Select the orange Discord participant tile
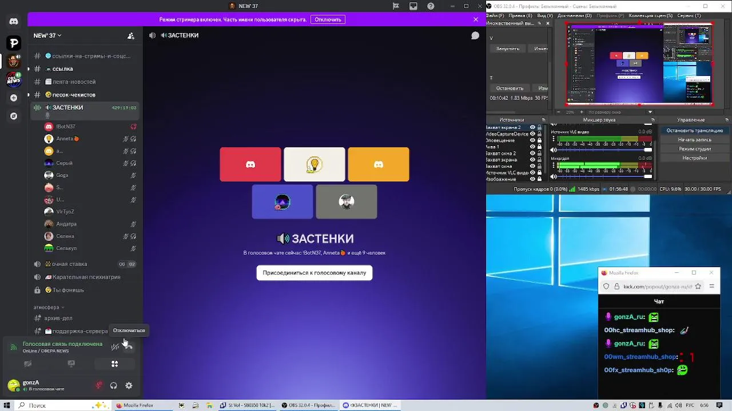The height and width of the screenshot is (411, 732). point(379,164)
